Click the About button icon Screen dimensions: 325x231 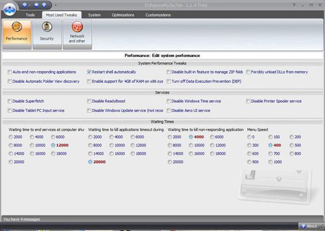303,226
